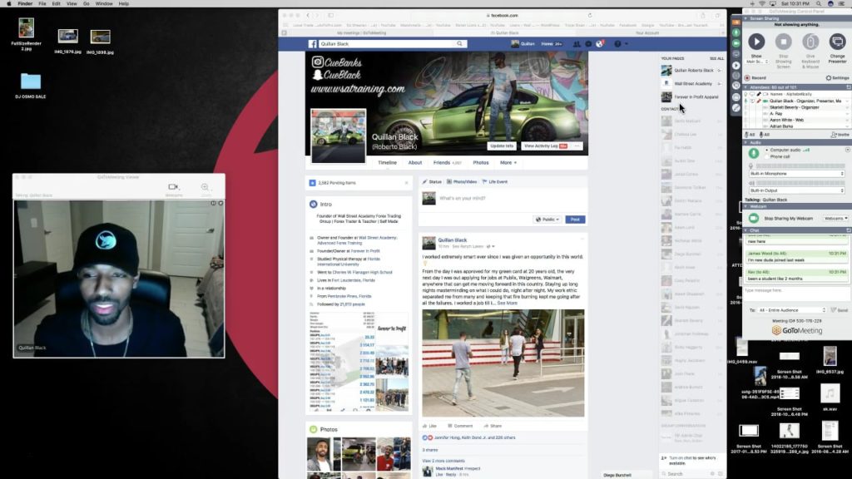Open the Webcams dropdown menu
The height and width of the screenshot is (479, 852).
(x=835, y=219)
